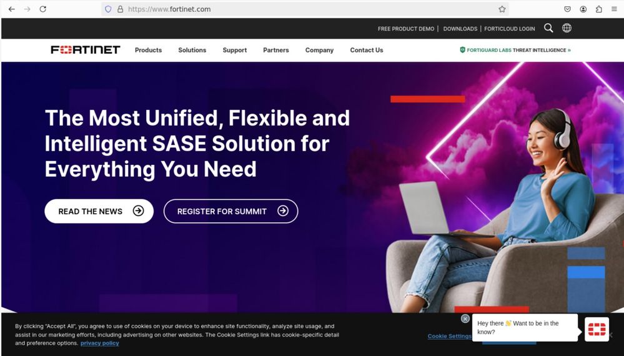Open the Fortinet chat widget icon

click(597, 329)
